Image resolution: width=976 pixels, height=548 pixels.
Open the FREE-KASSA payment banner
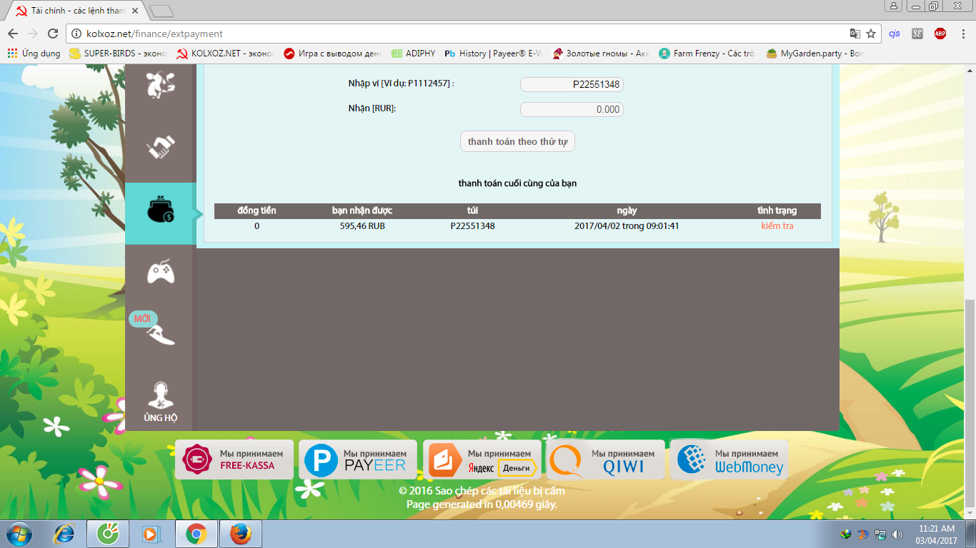(x=234, y=460)
